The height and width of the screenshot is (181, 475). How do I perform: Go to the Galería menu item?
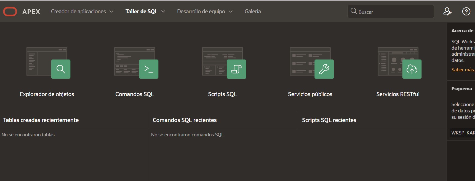click(253, 12)
